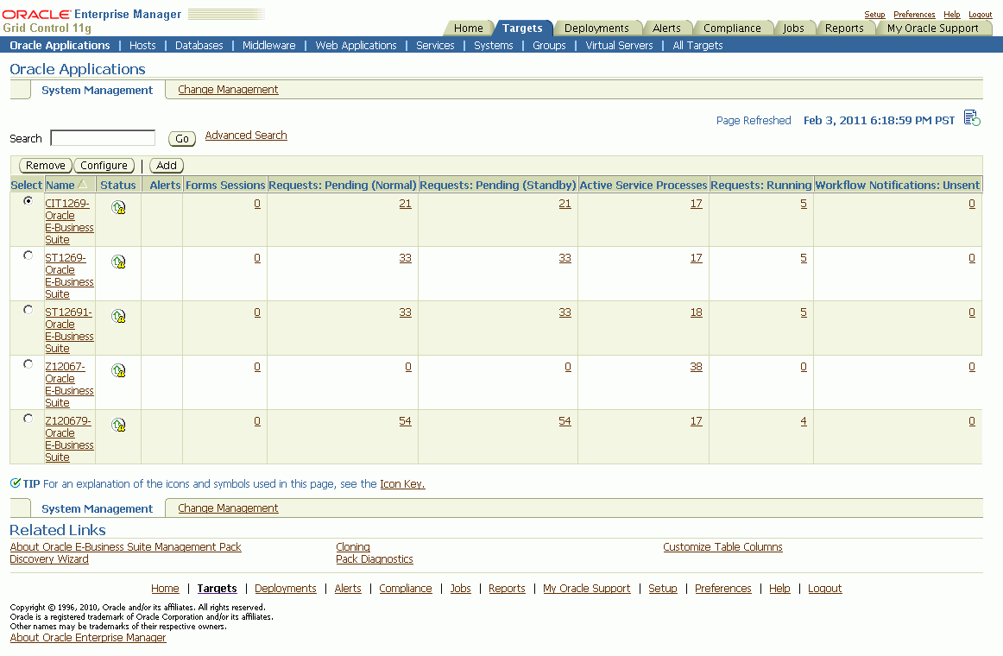Image resolution: width=1003 pixels, height=656 pixels.
Task: Open the Z120679-Oracle E-Business Suite link
Action: (x=69, y=438)
